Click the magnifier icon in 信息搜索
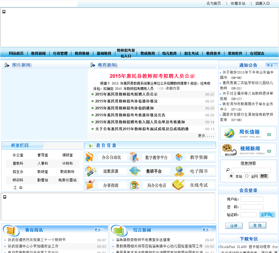 click(228, 170)
